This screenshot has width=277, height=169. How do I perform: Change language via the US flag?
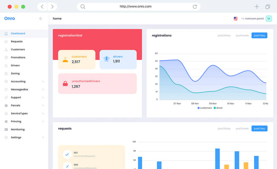pos(235,18)
